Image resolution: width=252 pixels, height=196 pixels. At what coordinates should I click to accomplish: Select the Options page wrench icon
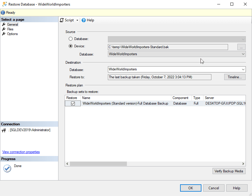4,34
